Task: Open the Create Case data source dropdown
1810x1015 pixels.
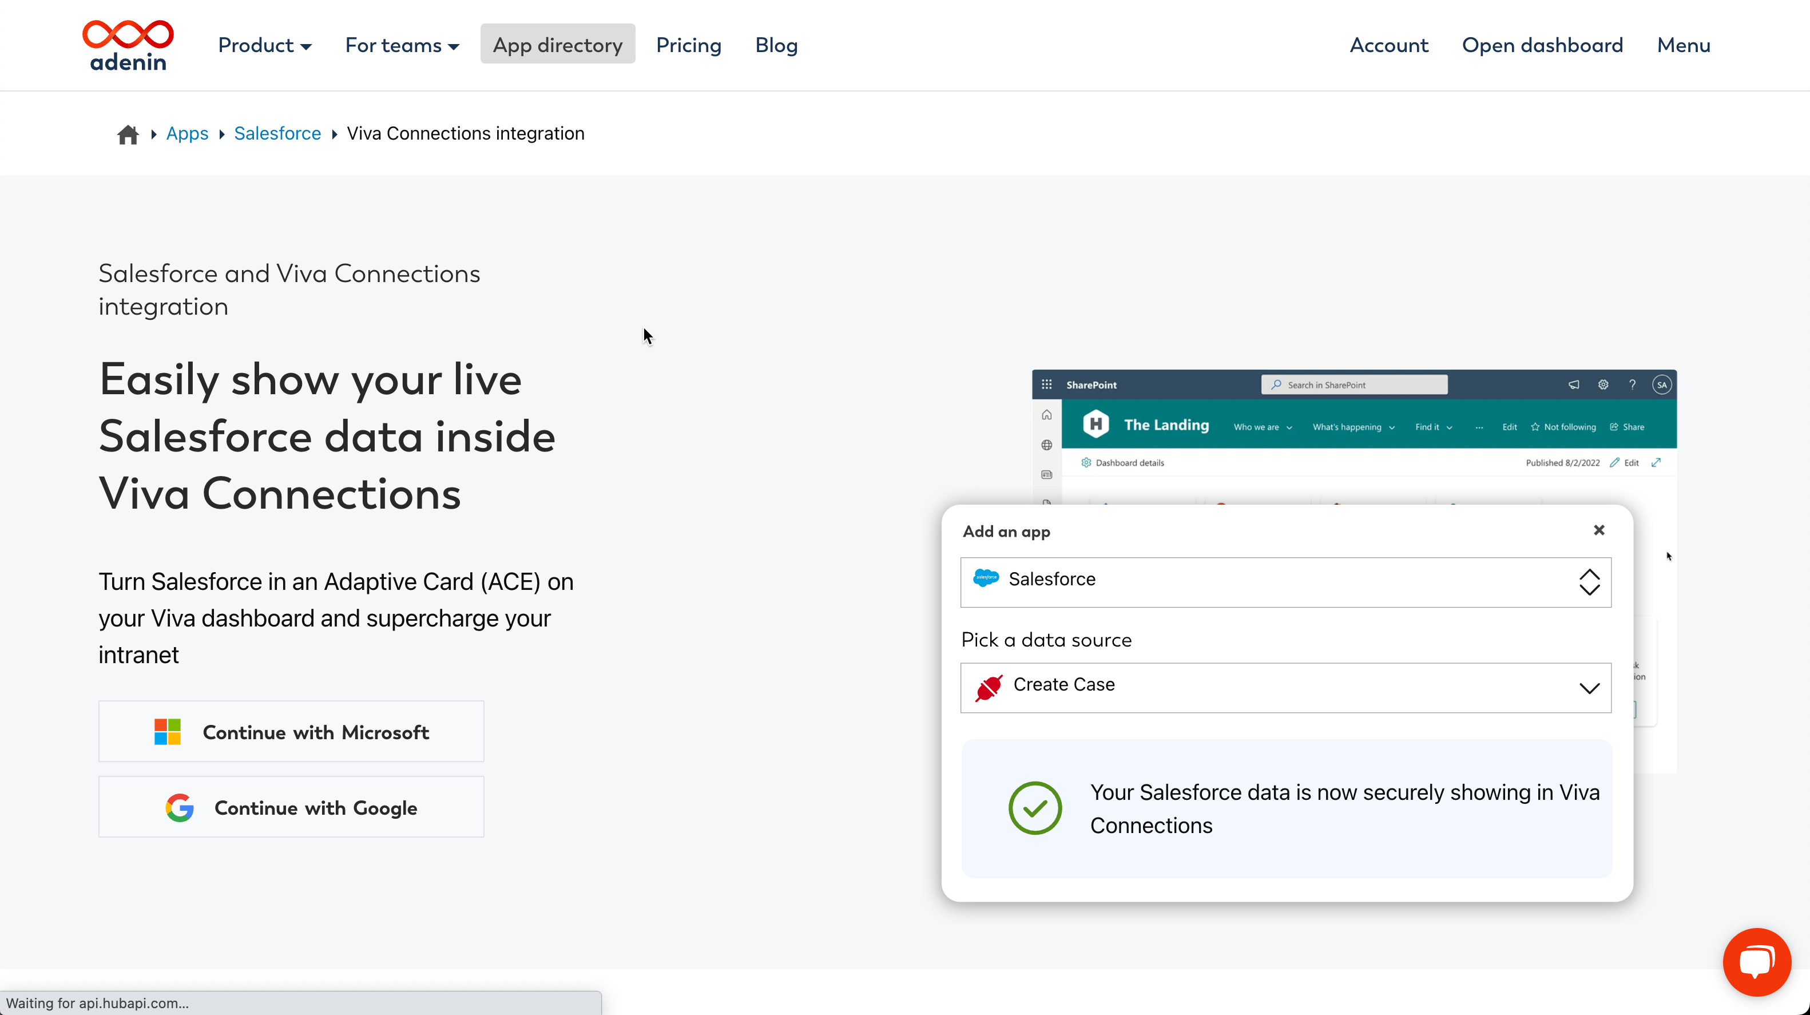Action: [1286, 688]
